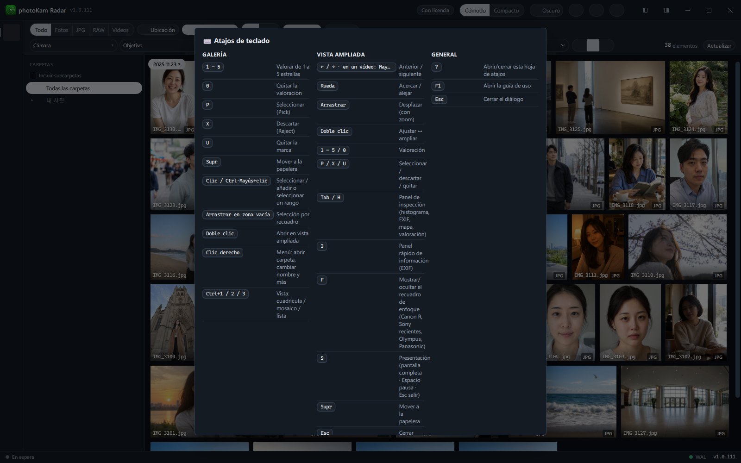Select thumbnail IMG_3109.jpg of the cathedral

(x=173, y=323)
